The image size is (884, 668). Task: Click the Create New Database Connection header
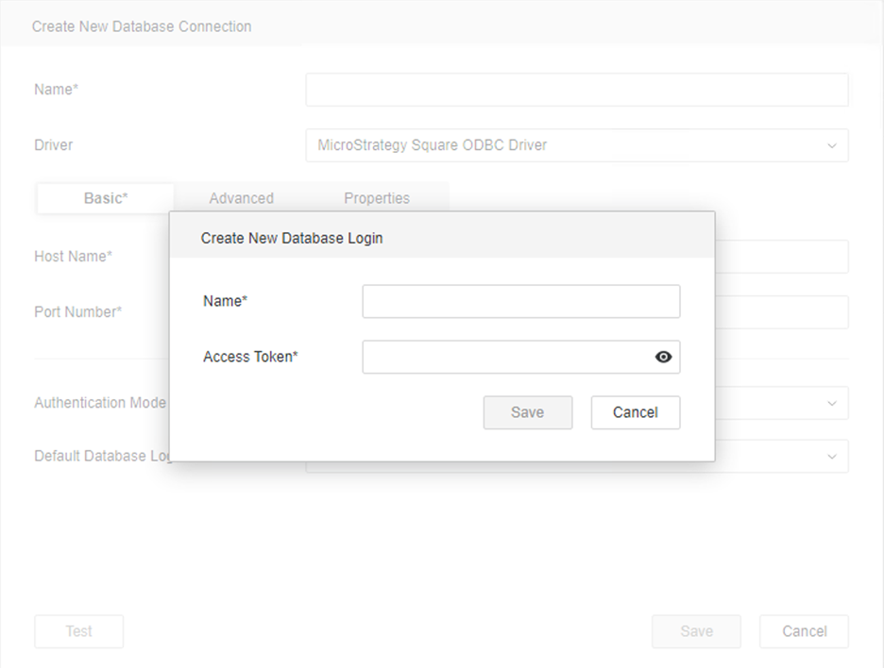(x=142, y=26)
